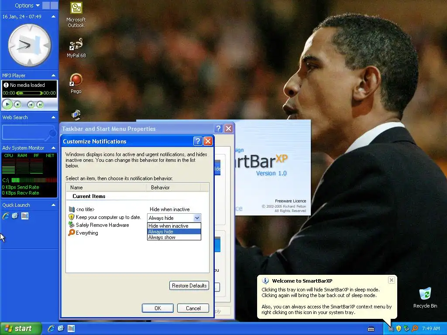Cancel the Customize Notifications dialog

click(x=193, y=308)
